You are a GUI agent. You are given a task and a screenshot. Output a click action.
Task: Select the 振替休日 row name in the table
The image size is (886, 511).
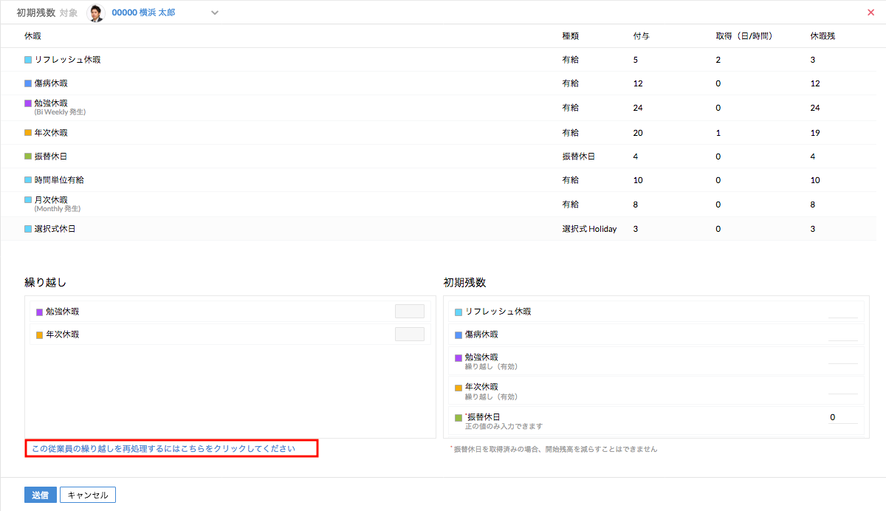[51, 157]
